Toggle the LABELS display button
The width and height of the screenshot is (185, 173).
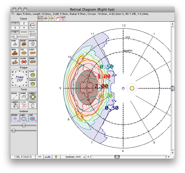point(33,96)
